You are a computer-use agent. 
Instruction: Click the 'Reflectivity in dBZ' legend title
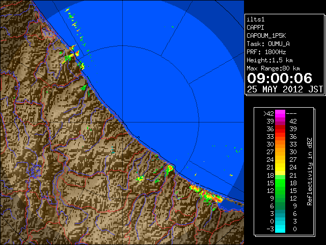310,171
